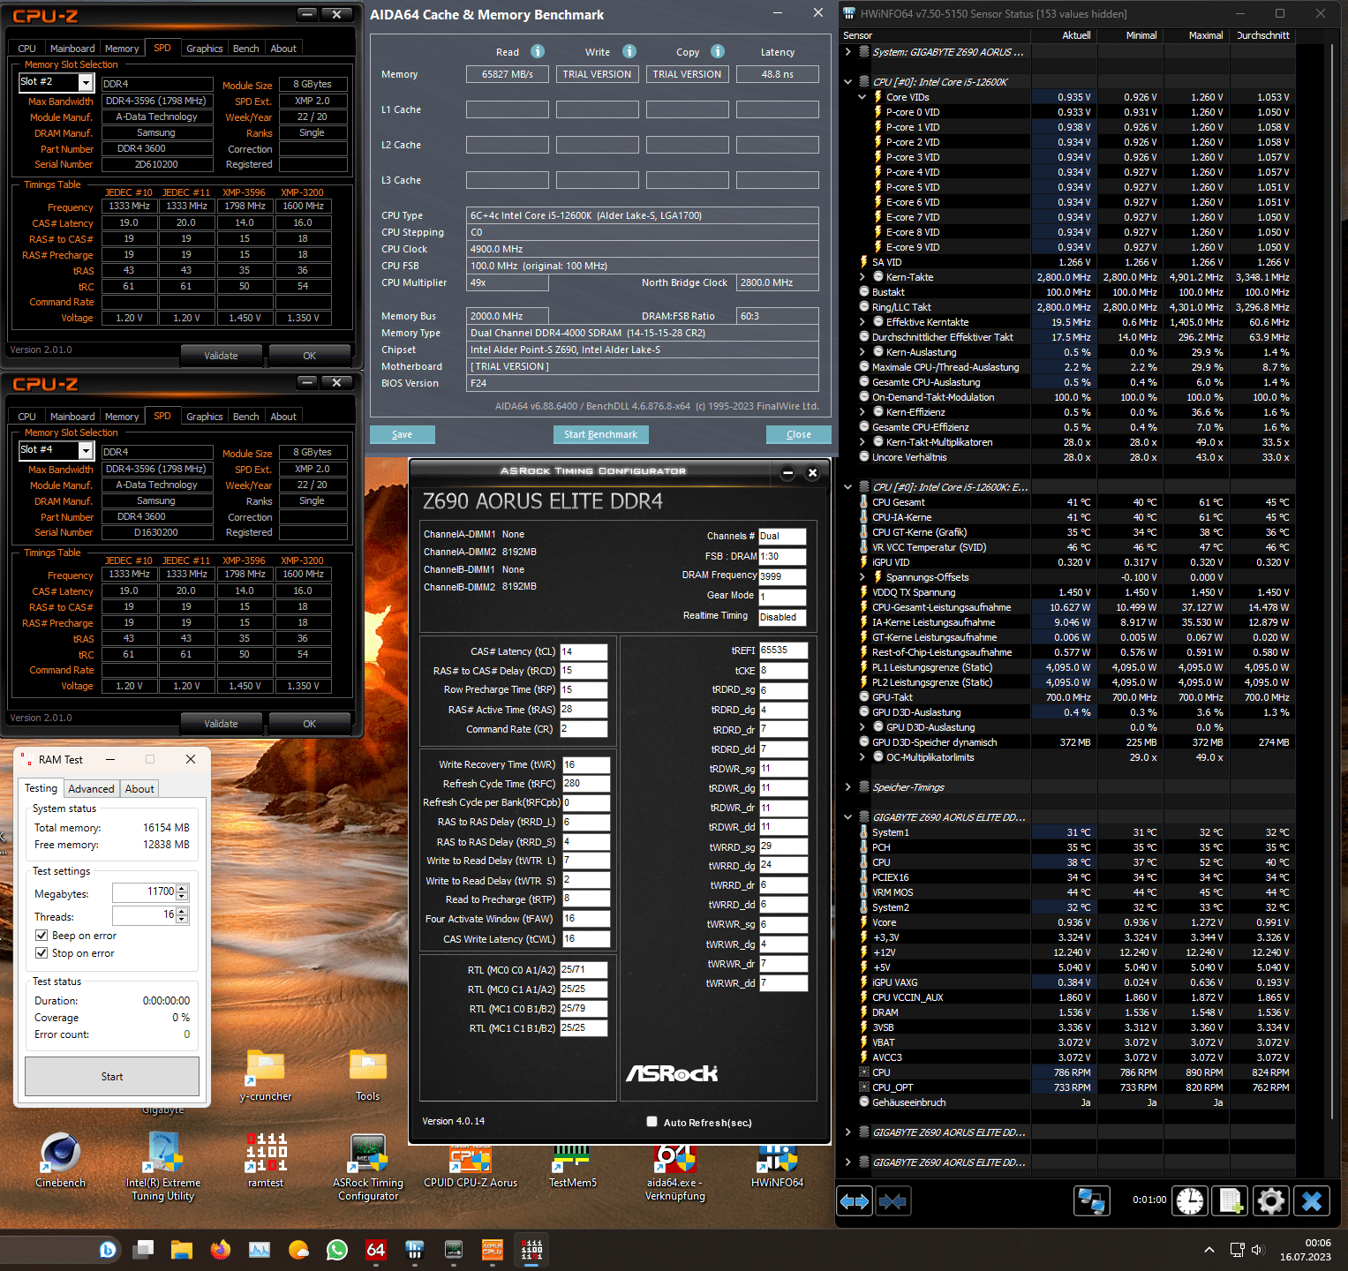Switch to Advanced tab in RAM Test
This screenshot has height=1271, width=1348.
(x=91, y=789)
